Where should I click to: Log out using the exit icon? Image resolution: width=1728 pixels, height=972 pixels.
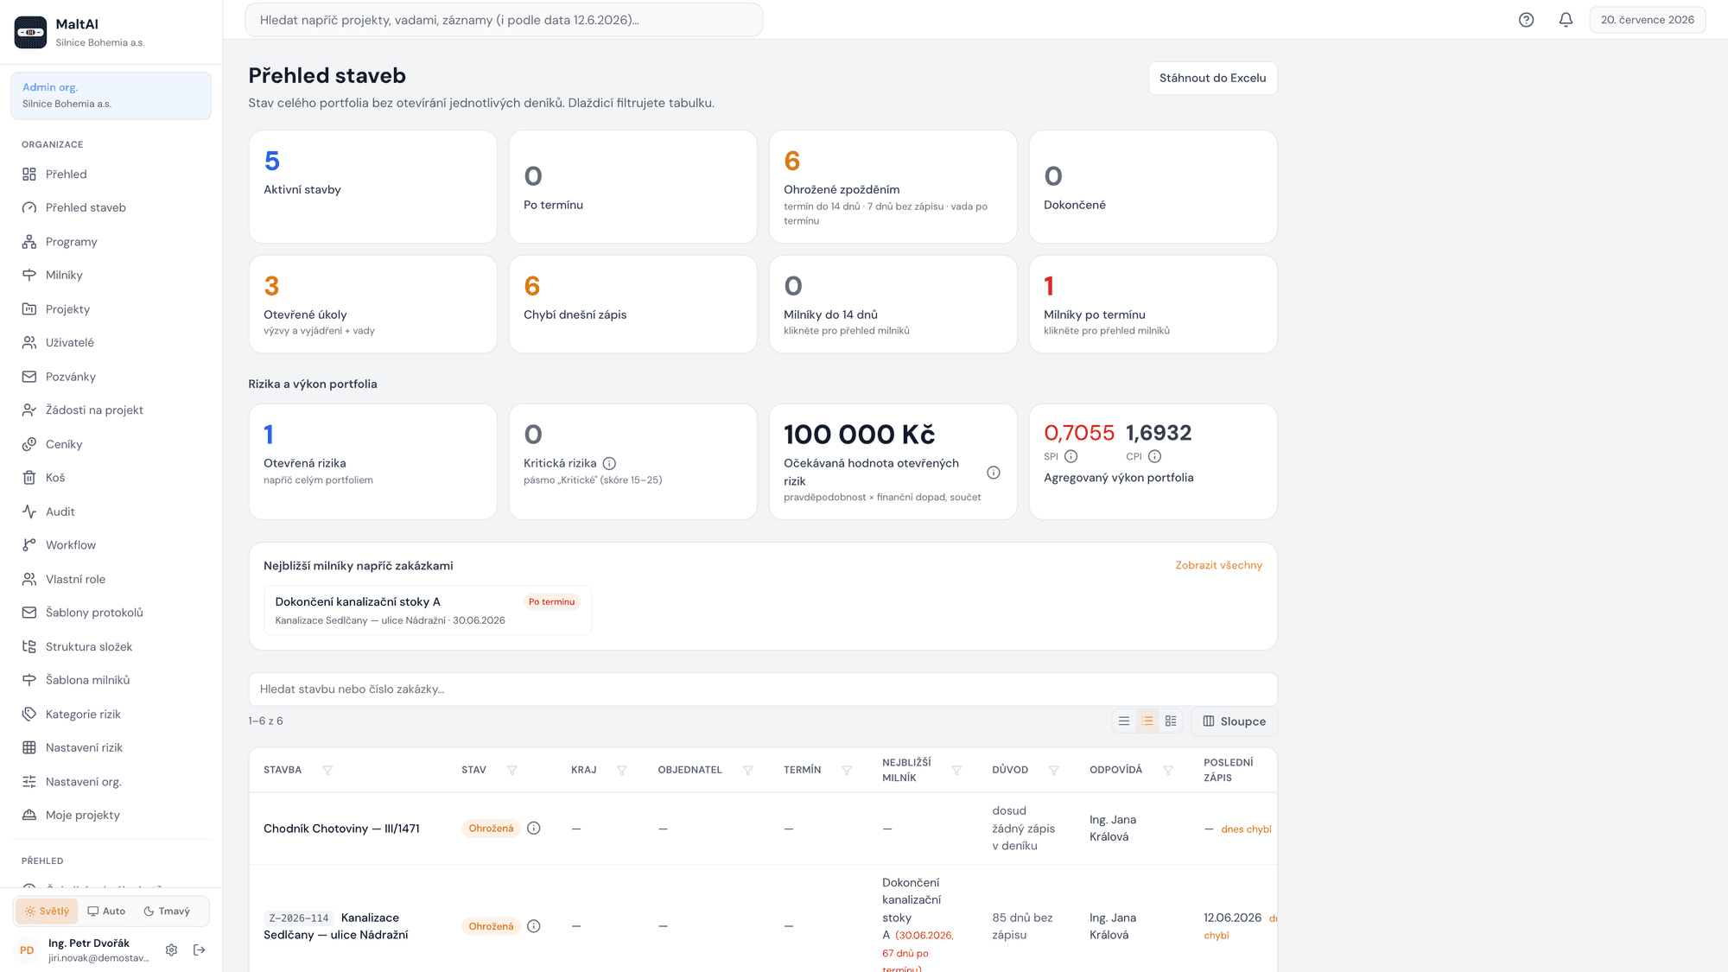[x=200, y=950]
